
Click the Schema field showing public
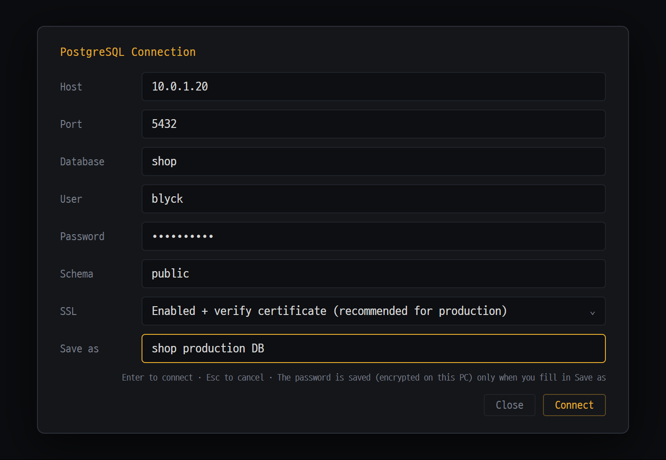374,273
